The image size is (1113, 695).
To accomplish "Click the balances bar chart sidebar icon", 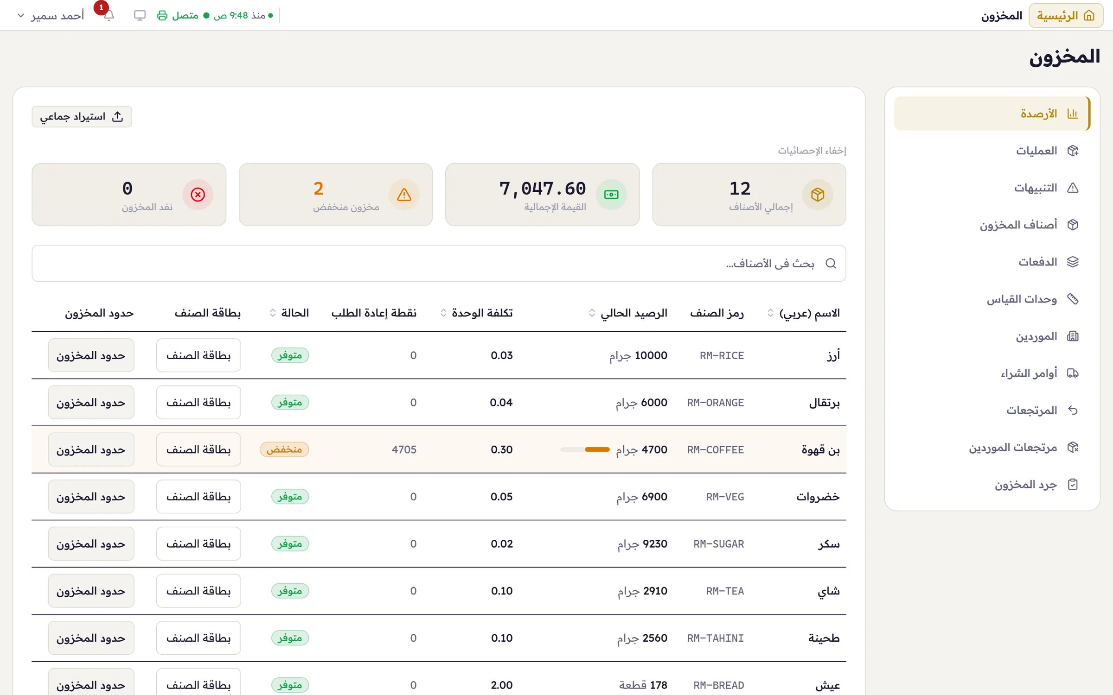I will (1073, 114).
